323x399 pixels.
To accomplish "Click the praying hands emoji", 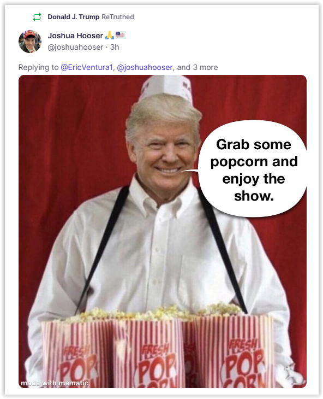I will [x=110, y=35].
